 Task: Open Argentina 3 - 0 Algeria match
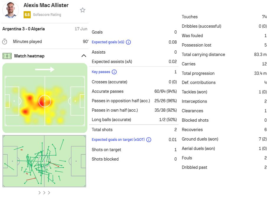click(x=24, y=29)
